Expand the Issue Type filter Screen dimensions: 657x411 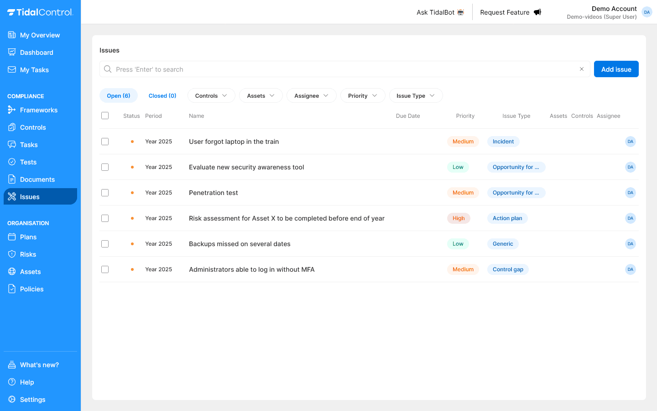click(416, 95)
